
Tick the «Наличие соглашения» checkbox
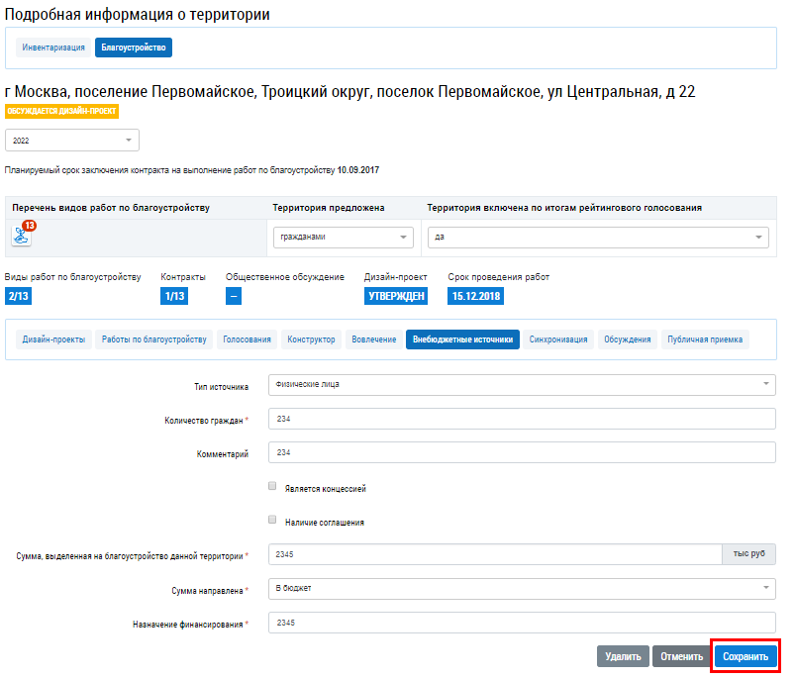click(272, 520)
